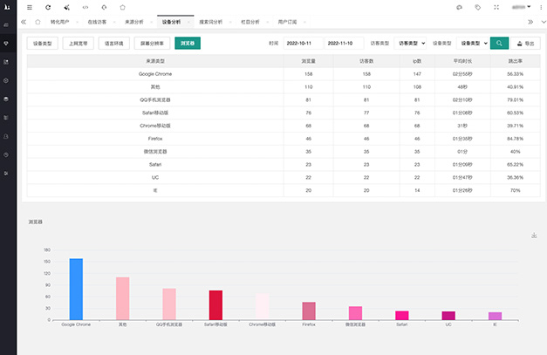Click the tag icon in top-right header
This screenshot has height=355, width=547.
(x=477, y=7)
